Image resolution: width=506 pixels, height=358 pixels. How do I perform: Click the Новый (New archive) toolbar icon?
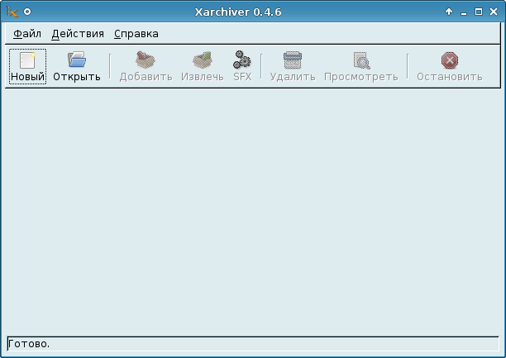[27, 60]
